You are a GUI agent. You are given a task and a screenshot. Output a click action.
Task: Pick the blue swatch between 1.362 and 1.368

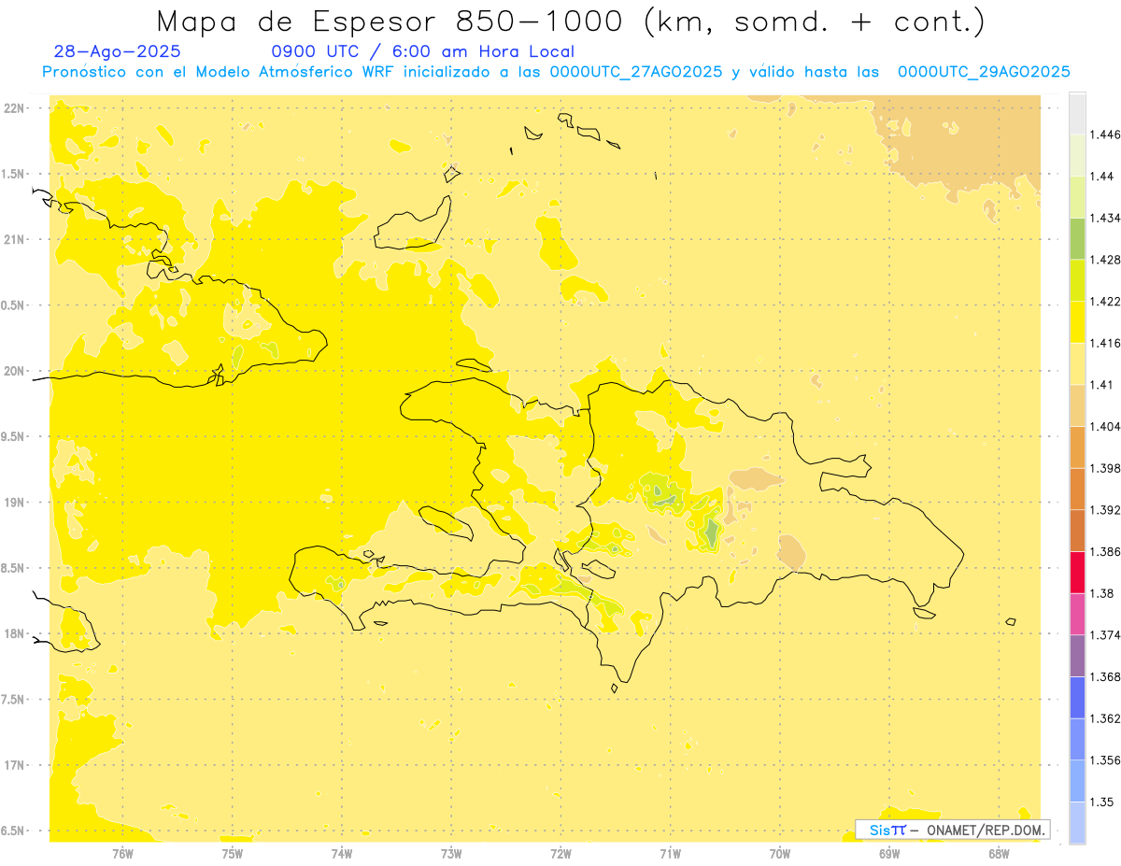coord(1077,697)
